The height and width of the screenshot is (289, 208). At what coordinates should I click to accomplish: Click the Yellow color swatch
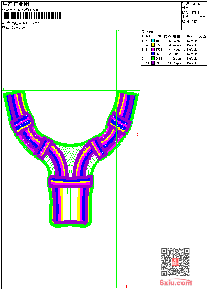(x=153, y=45)
